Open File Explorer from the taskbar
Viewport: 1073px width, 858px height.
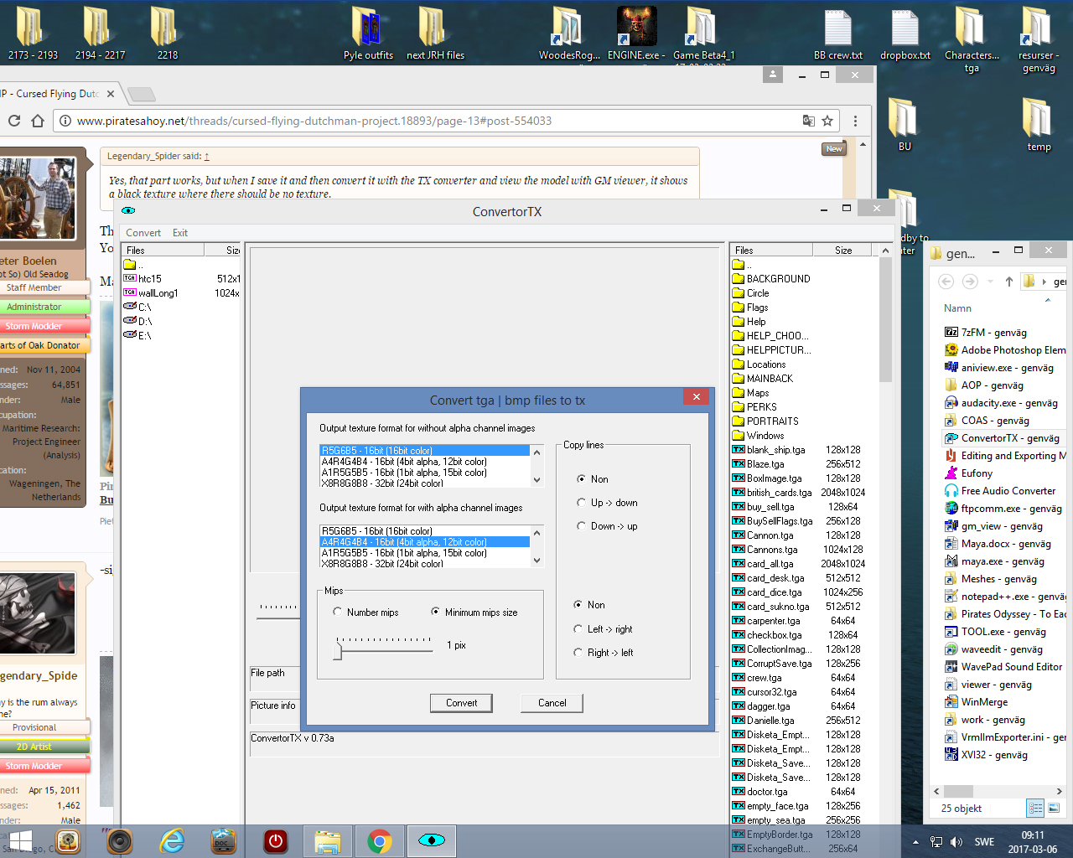[x=328, y=840]
